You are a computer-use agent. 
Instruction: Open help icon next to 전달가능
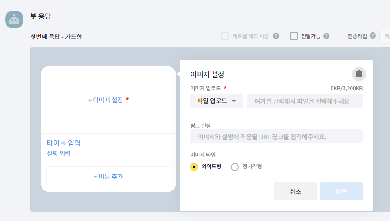point(326,36)
